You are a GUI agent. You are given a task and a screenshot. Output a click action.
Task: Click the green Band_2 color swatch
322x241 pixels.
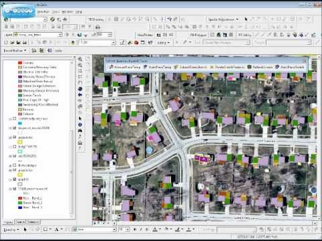coord(20,203)
